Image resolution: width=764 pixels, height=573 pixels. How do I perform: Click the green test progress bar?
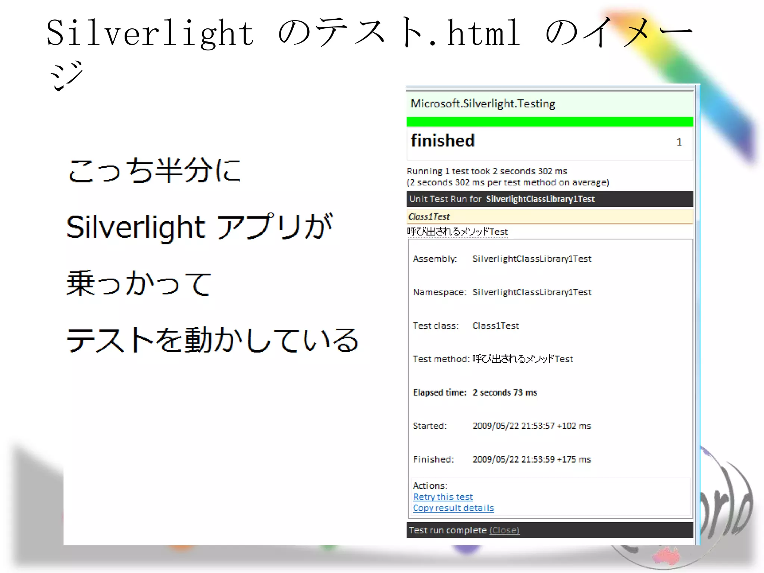[550, 122]
